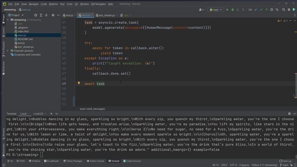The image size is (297, 167).
Task: Start debugging with the green bug icon
Action: click(232, 10)
